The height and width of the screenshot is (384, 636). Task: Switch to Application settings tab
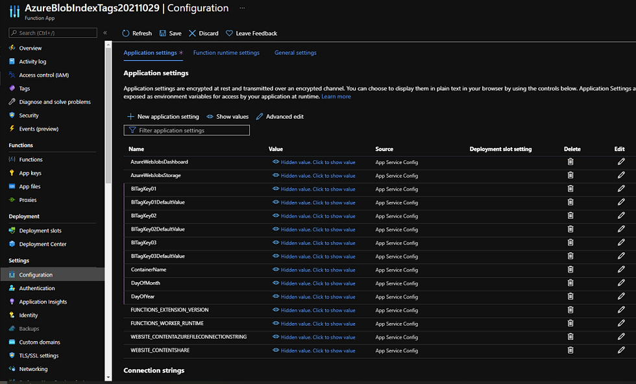(x=153, y=53)
